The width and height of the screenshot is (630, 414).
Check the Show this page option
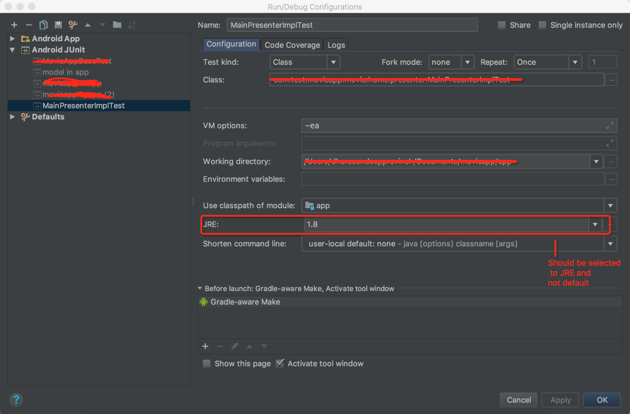pyautogui.click(x=206, y=363)
